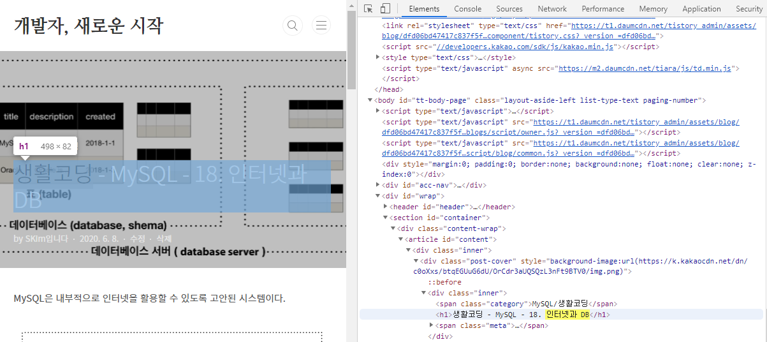Switch to the Console tab
Screen dimensions: 767x342
pos(468,9)
